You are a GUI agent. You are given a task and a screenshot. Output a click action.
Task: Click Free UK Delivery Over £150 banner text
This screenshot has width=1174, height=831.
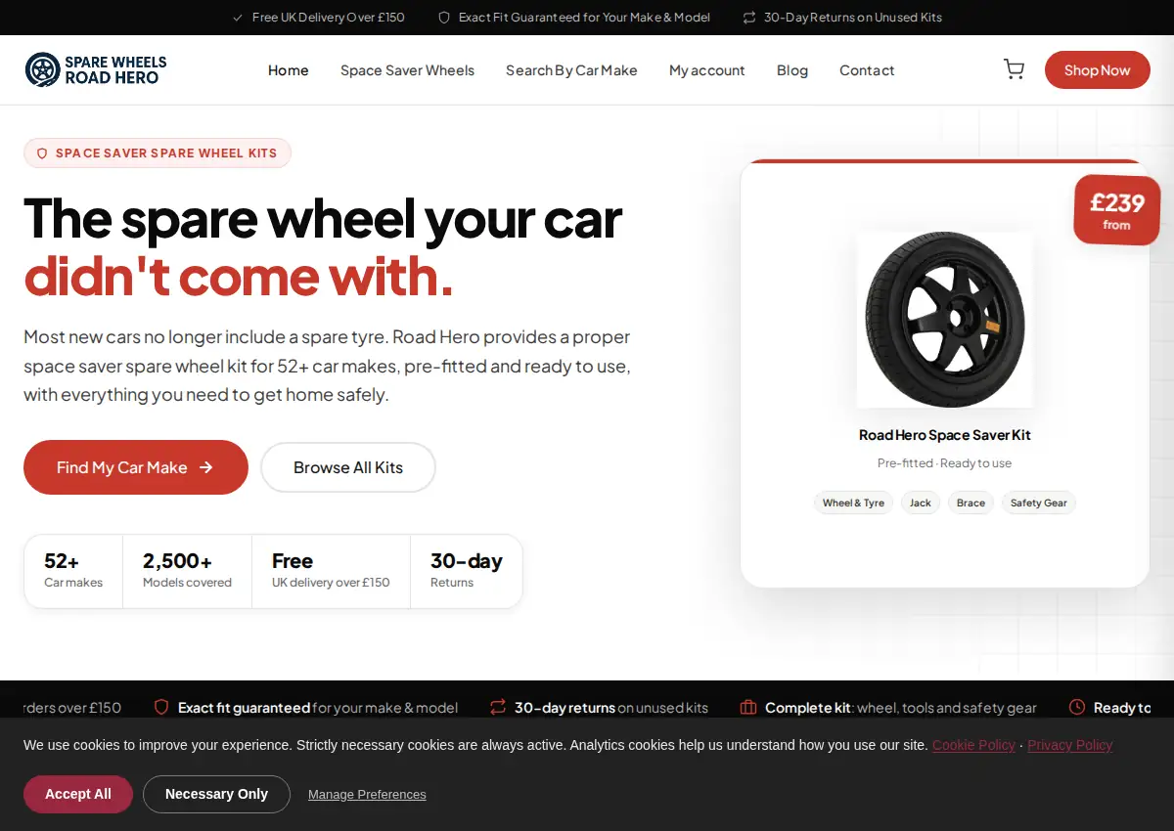(328, 18)
